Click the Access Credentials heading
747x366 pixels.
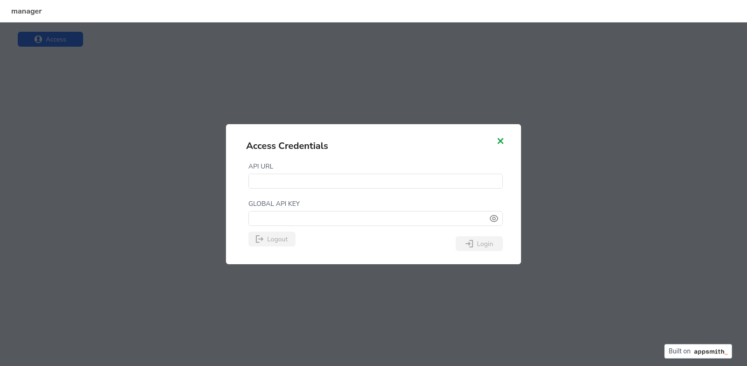click(x=287, y=146)
